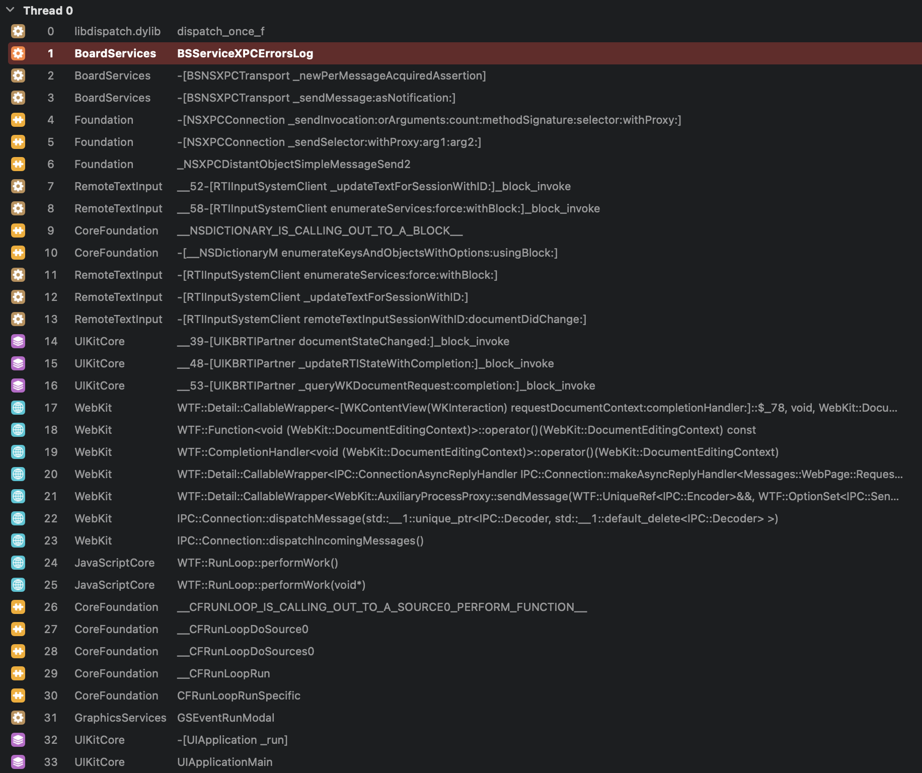The image size is (922, 773).
Task: Select frame 2 _newPerMessageAcquiredAssertion
Action: coord(331,75)
